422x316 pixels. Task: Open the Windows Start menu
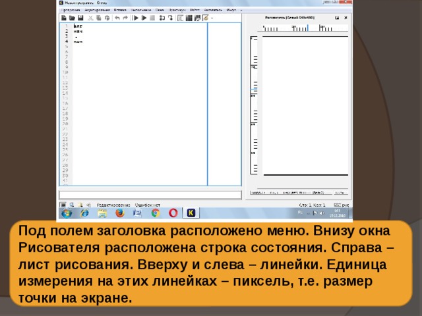67,213
